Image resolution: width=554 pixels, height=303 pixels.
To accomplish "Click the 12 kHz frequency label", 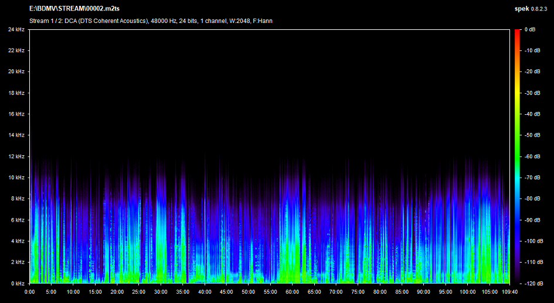I will click(16, 156).
